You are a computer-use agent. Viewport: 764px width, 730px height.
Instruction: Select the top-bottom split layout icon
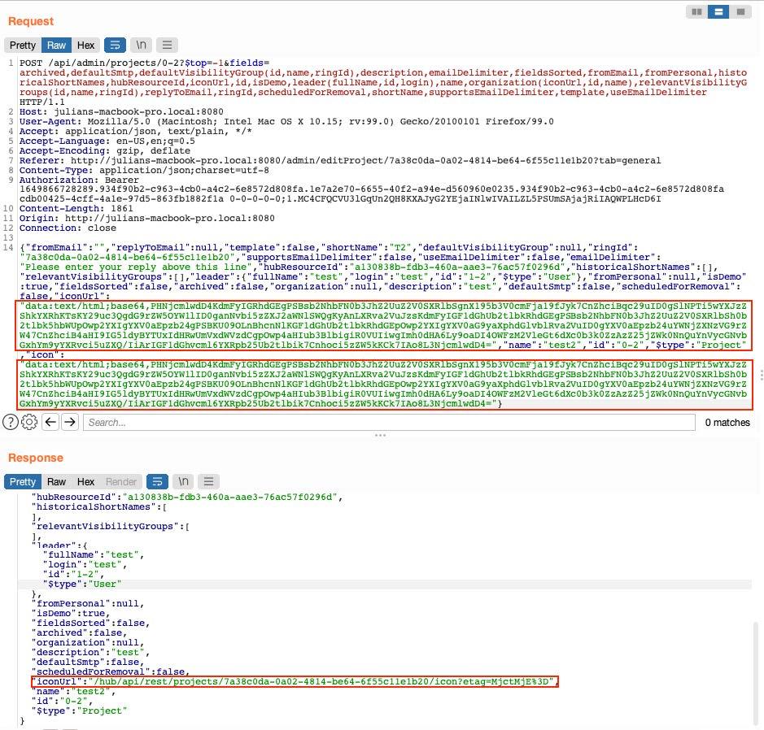coord(718,11)
